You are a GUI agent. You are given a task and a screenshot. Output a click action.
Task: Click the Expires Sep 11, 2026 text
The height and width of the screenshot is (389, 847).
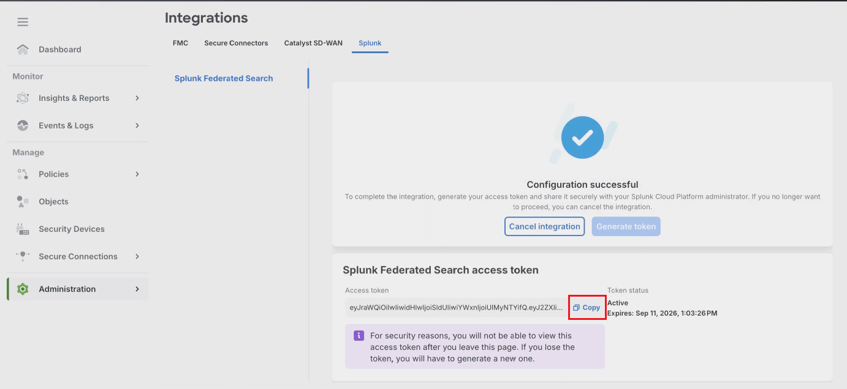pyautogui.click(x=662, y=313)
